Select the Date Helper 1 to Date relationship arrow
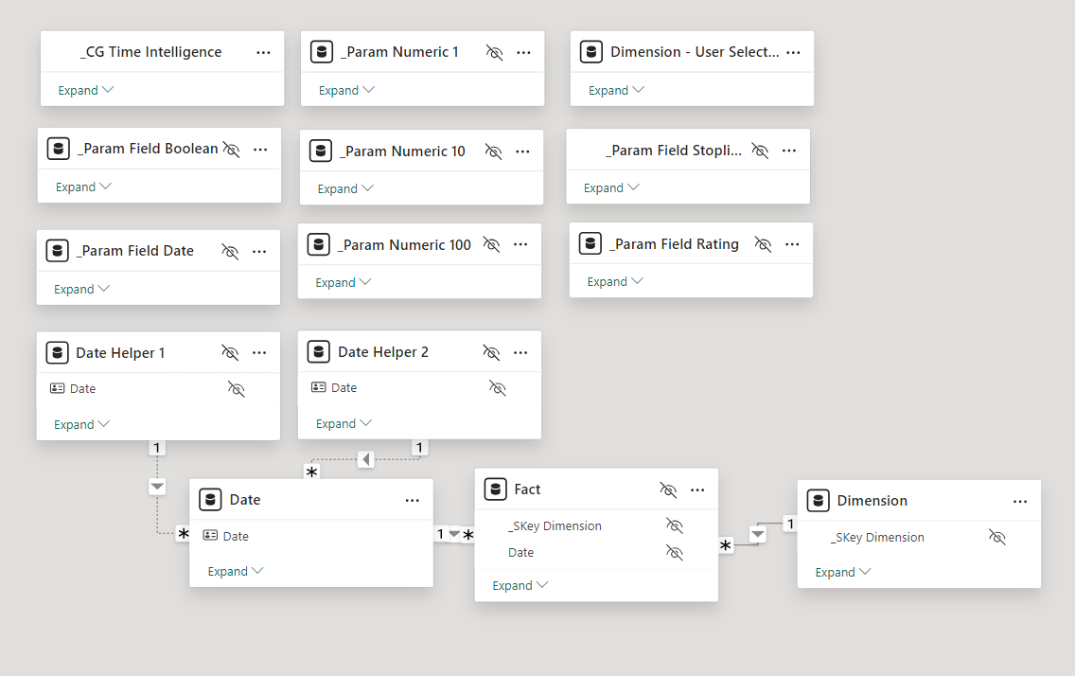Image resolution: width=1075 pixels, height=676 pixels. [x=157, y=487]
